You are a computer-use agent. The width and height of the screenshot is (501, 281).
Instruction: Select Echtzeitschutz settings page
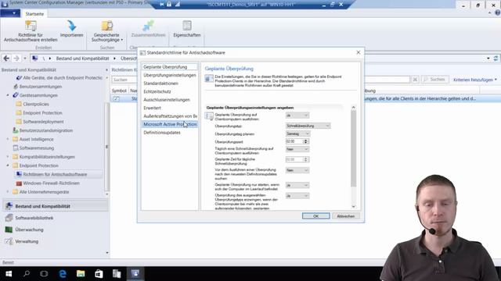169,91
